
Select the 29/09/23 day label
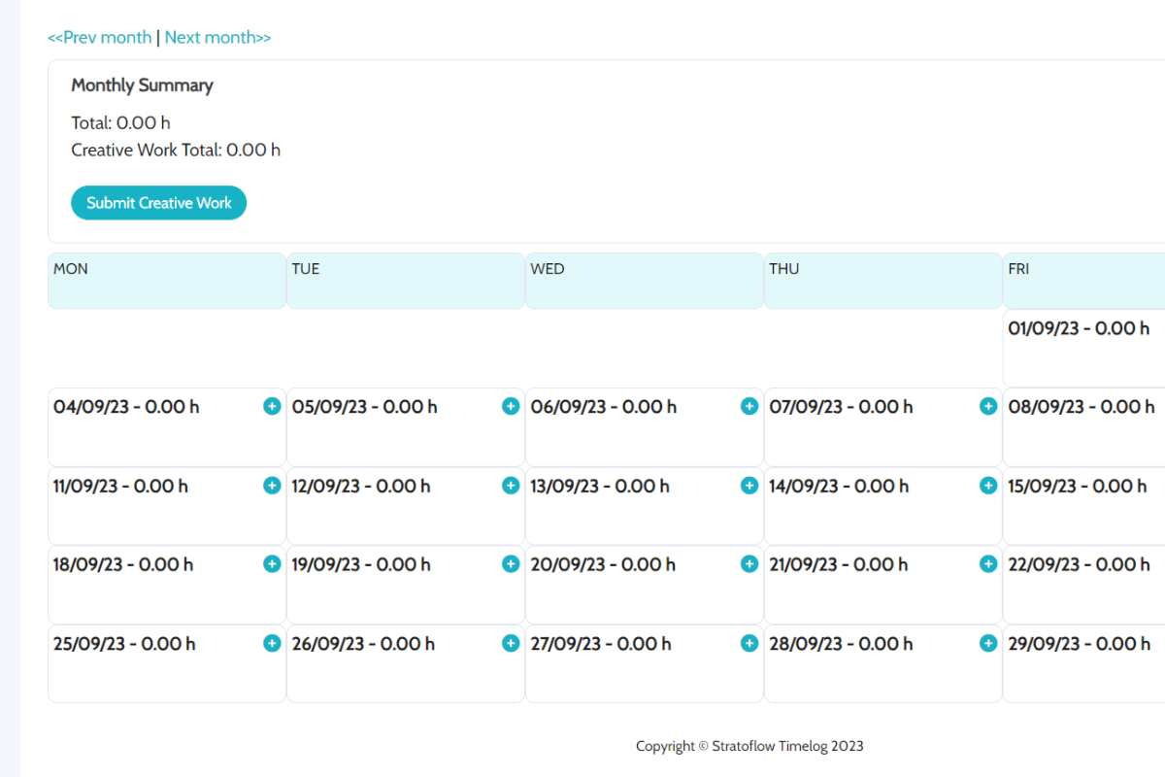pyautogui.click(x=1079, y=644)
